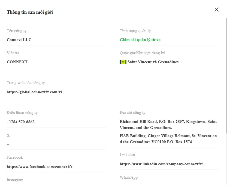Click the Địa chỉ công ty label

[132, 112]
